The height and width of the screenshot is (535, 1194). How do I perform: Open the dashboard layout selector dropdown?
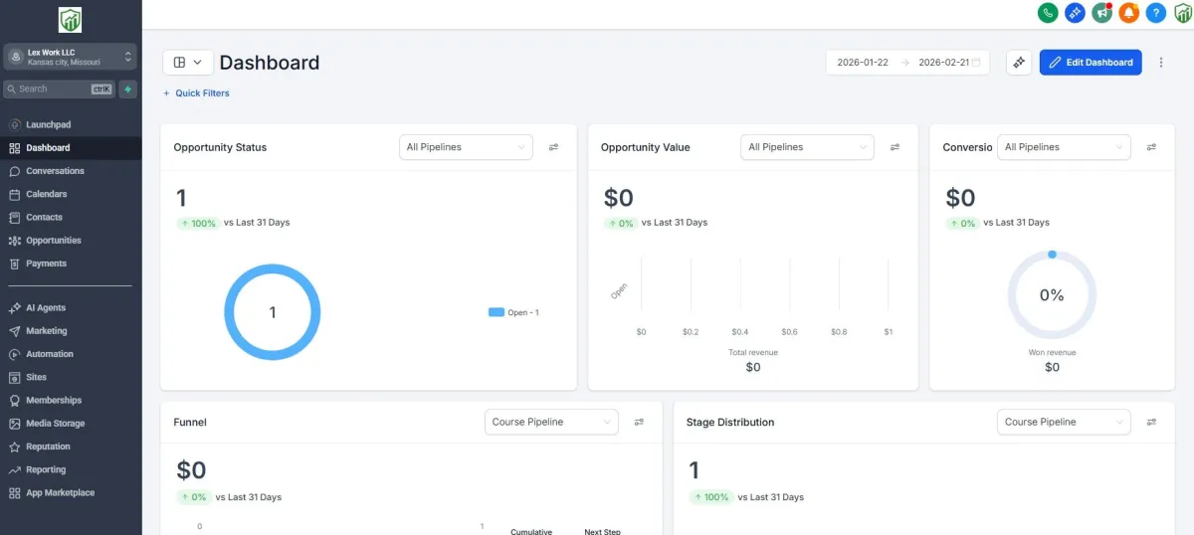(187, 62)
